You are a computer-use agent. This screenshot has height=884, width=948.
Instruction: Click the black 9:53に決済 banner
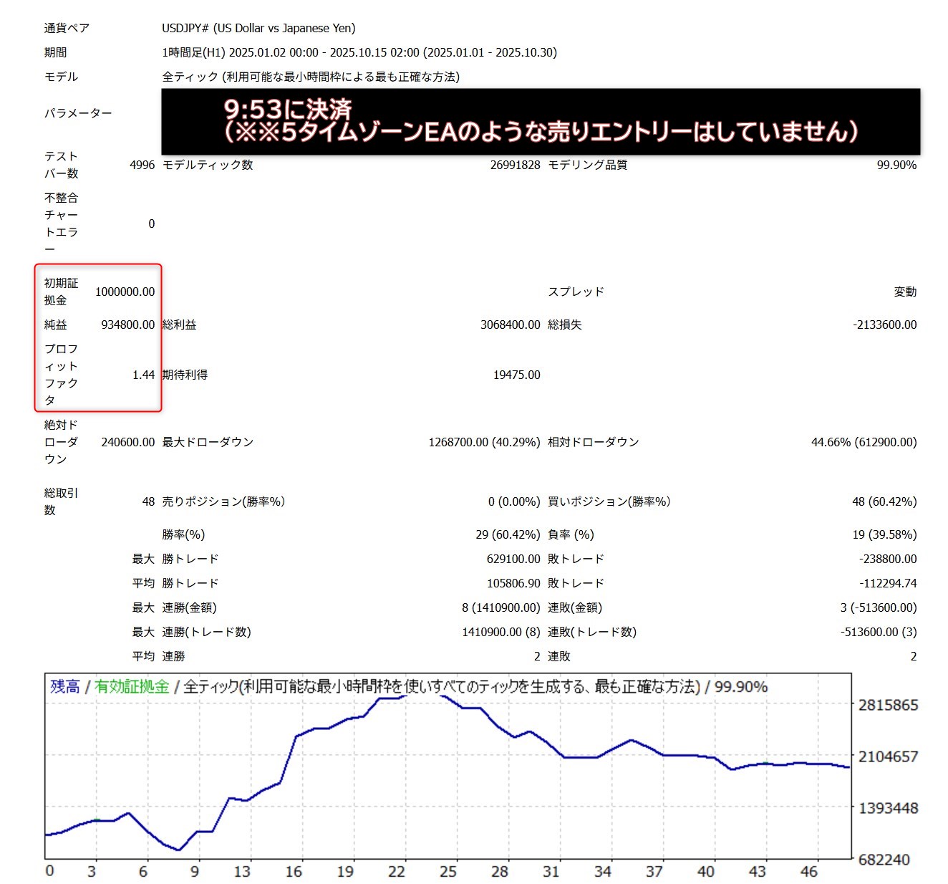click(541, 121)
